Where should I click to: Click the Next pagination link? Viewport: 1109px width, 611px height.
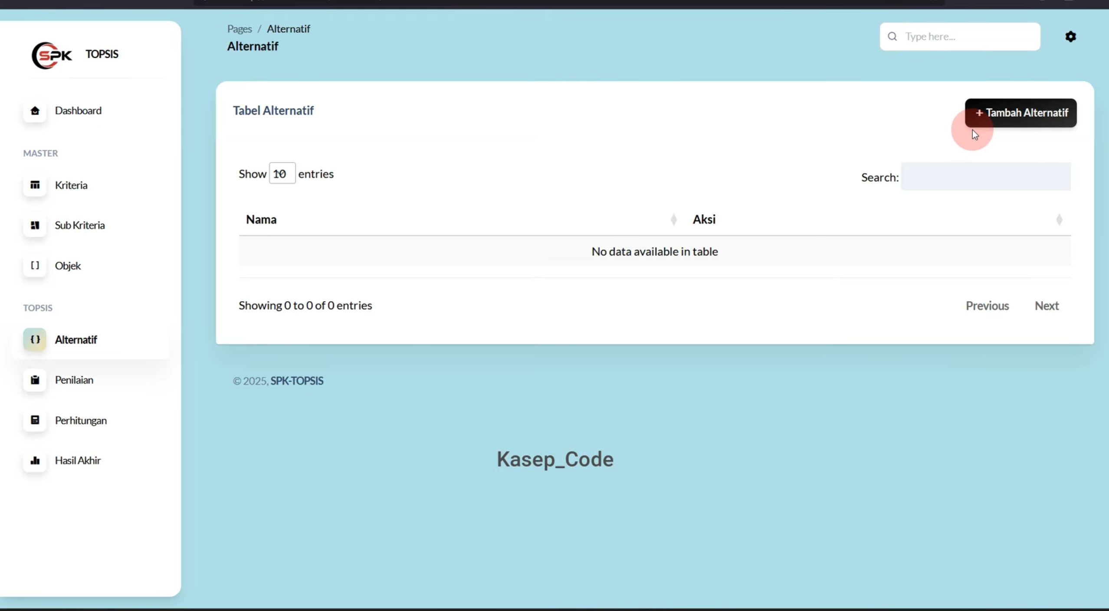[x=1047, y=306]
